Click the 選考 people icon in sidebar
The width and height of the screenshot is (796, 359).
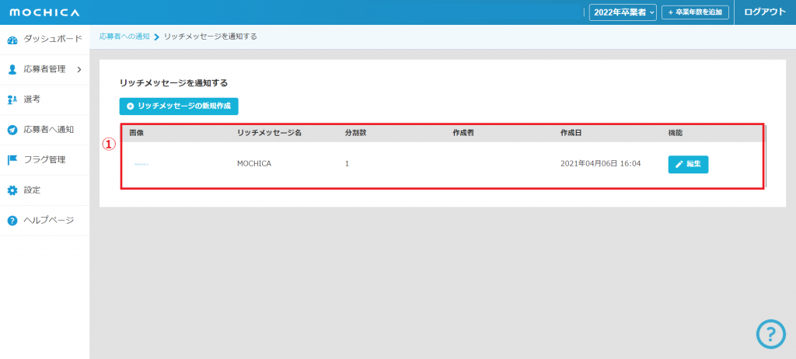pyautogui.click(x=12, y=99)
